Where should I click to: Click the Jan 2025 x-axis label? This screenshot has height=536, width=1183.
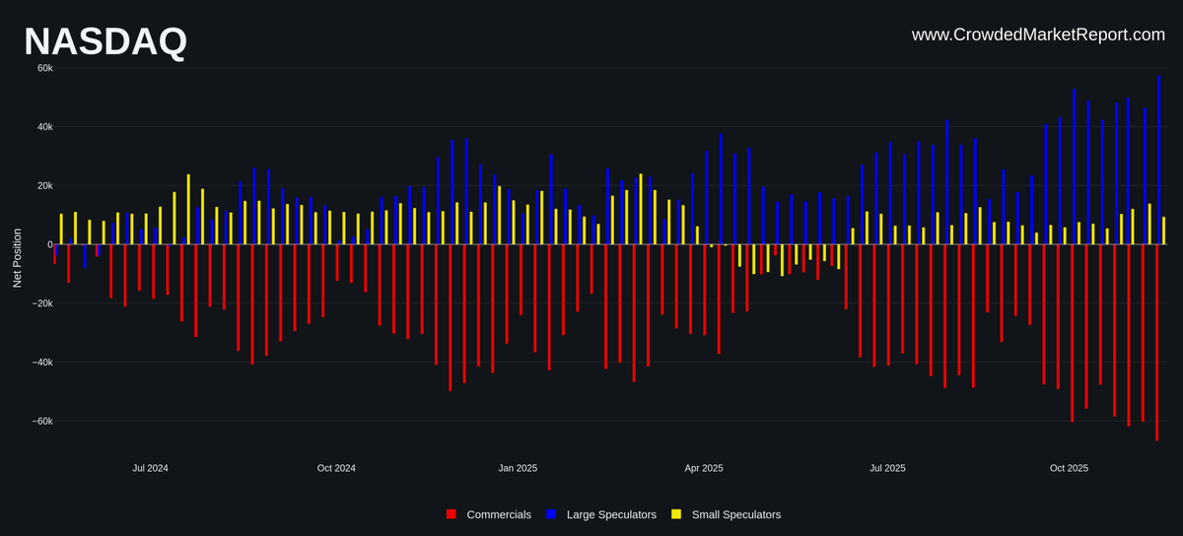(x=518, y=468)
